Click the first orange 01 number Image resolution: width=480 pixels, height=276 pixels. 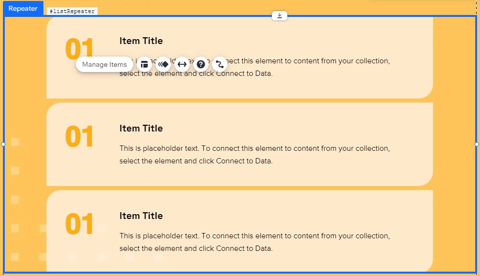click(79, 48)
